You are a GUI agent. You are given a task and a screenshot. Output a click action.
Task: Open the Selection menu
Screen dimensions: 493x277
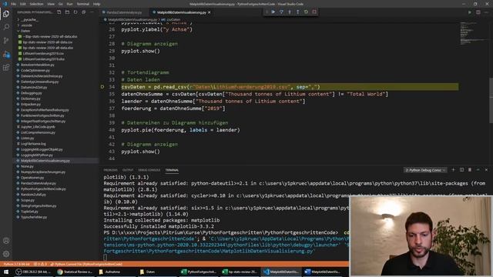(x=36, y=4)
